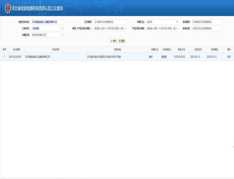Click the 联系方式 column header
The height and width of the screenshot is (179, 234).
point(181,49)
